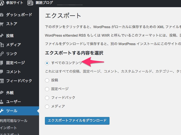Click the ストア shopping cart icon
The height and width of the screenshot is (135, 181).
click(2, 24)
